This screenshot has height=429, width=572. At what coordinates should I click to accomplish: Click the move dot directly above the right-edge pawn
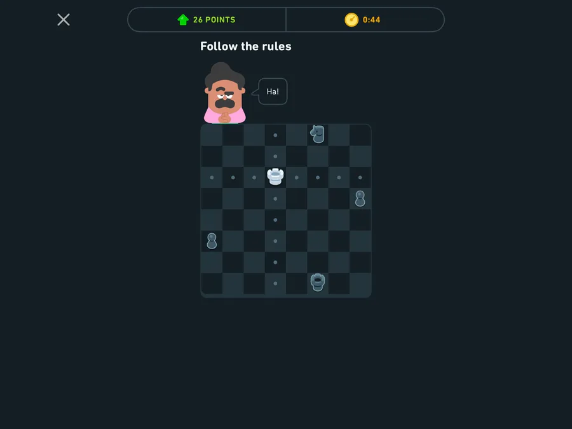click(360, 178)
